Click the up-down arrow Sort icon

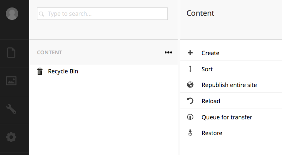point(190,69)
